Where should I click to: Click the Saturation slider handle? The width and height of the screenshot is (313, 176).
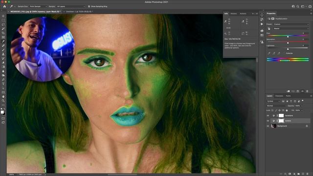[x=288, y=43]
